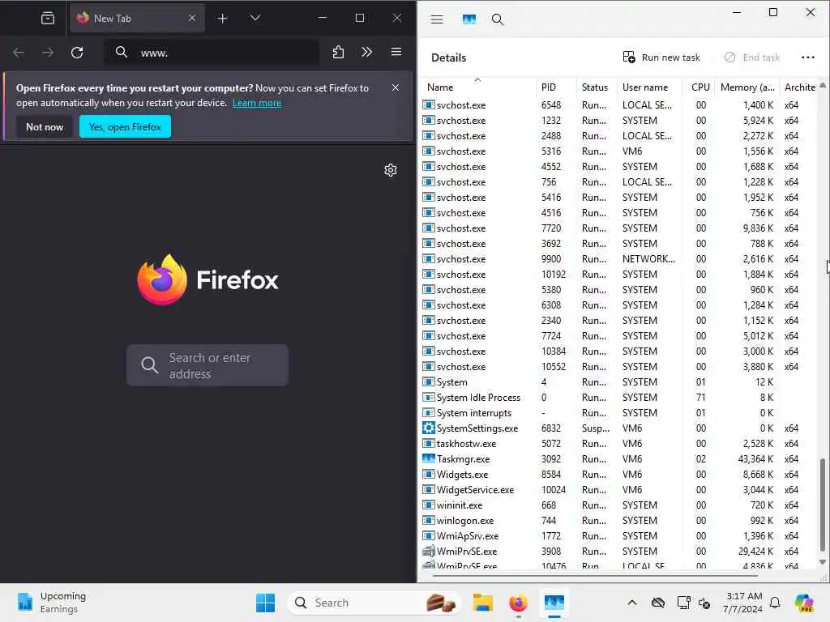
Task: Click End task button
Action: pos(751,58)
